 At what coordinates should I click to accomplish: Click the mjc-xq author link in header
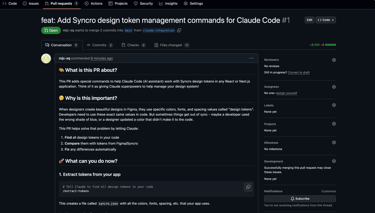(x=68, y=30)
